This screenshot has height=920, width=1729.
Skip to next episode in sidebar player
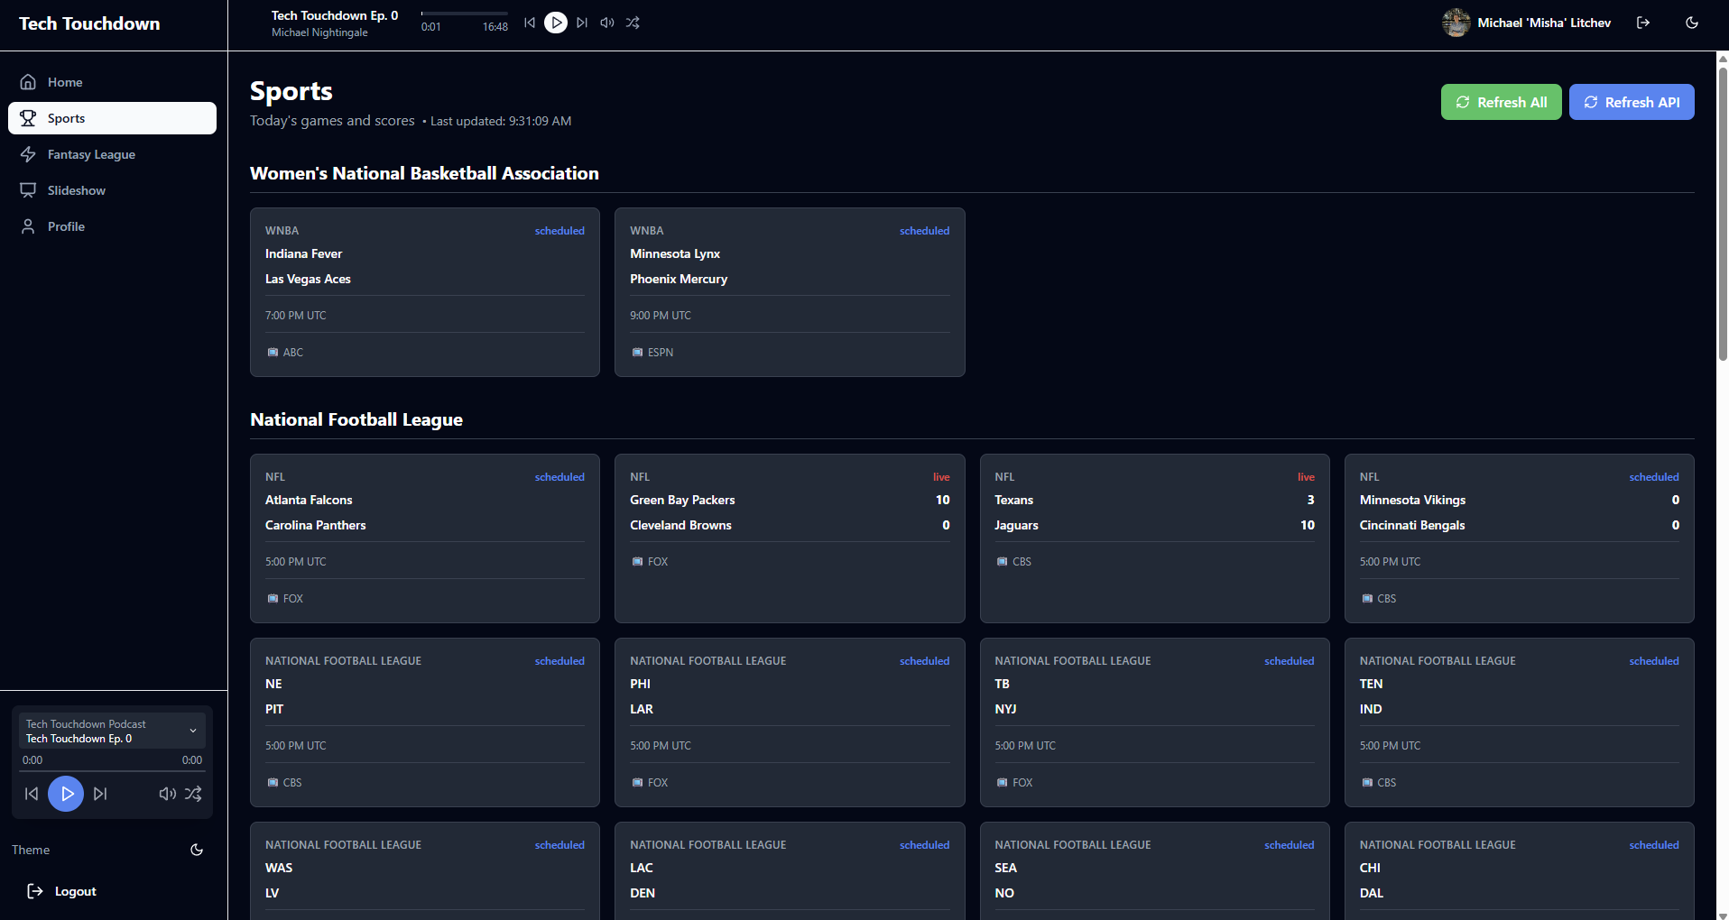pyautogui.click(x=100, y=794)
